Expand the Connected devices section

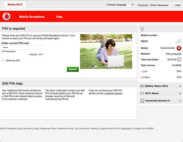[180, 101]
